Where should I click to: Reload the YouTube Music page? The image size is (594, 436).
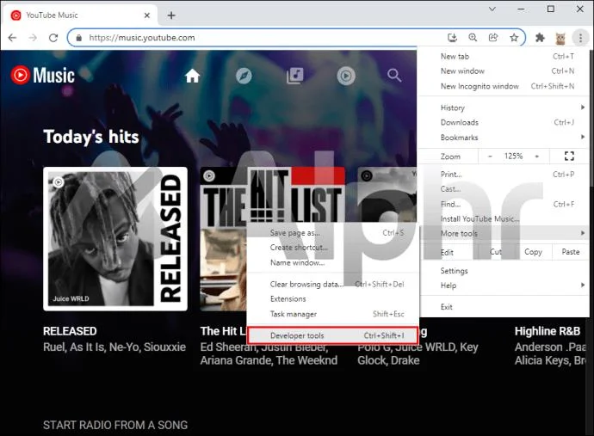[x=53, y=38]
